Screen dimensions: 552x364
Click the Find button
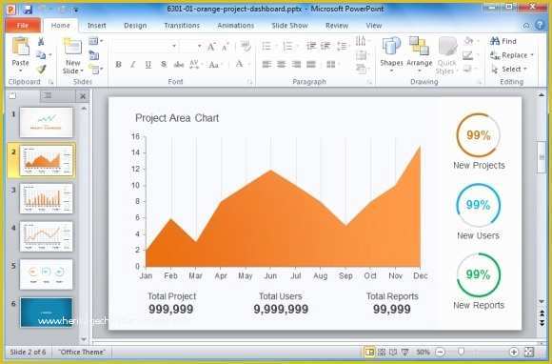(x=503, y=41)
